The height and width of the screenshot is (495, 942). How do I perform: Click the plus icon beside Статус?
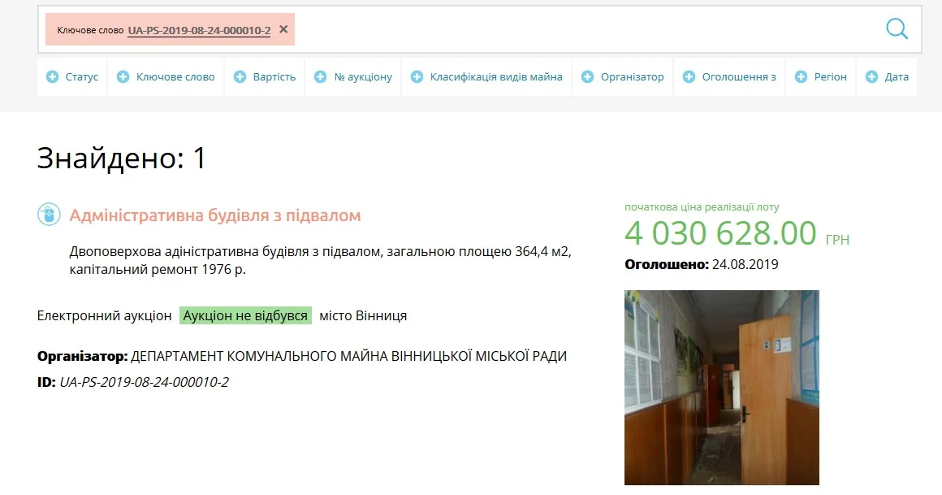click(x=52, y=77)
